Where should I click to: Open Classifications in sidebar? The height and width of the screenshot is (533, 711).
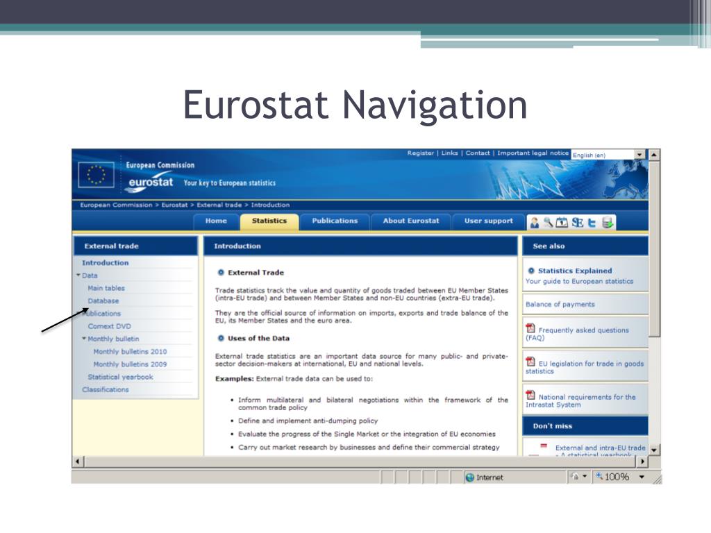pos(106,389)
